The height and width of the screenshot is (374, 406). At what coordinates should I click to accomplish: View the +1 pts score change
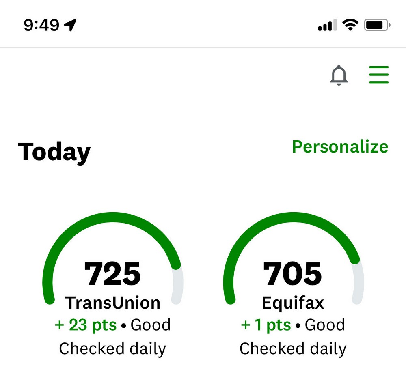(266, 325)
